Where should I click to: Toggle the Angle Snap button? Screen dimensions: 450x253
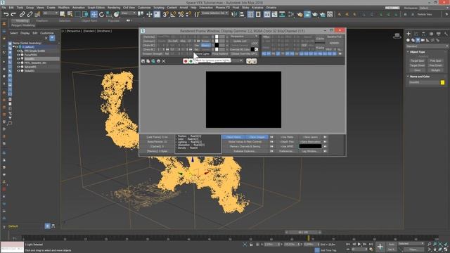click(x=173, y=14)
